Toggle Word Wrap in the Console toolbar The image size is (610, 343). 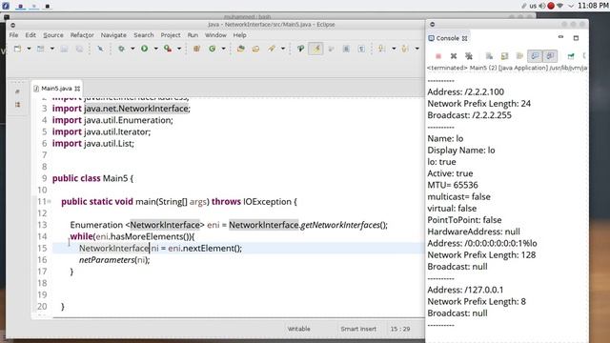click(519, 56)
